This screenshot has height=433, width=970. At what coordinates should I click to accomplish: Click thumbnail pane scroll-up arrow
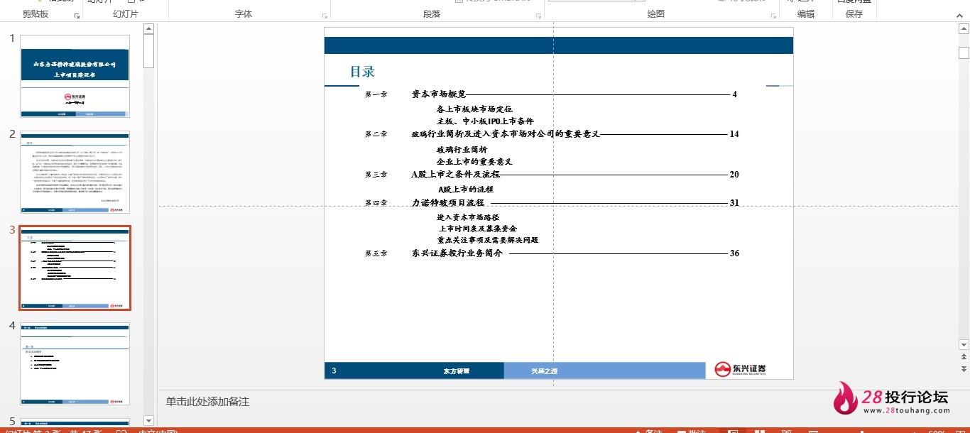(148, 29)
